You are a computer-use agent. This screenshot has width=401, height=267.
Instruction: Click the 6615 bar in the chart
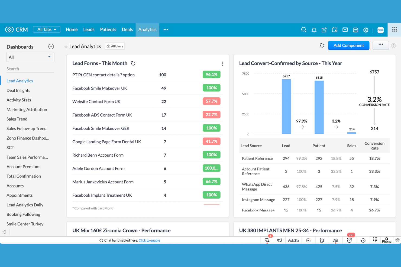coord(319,107)
